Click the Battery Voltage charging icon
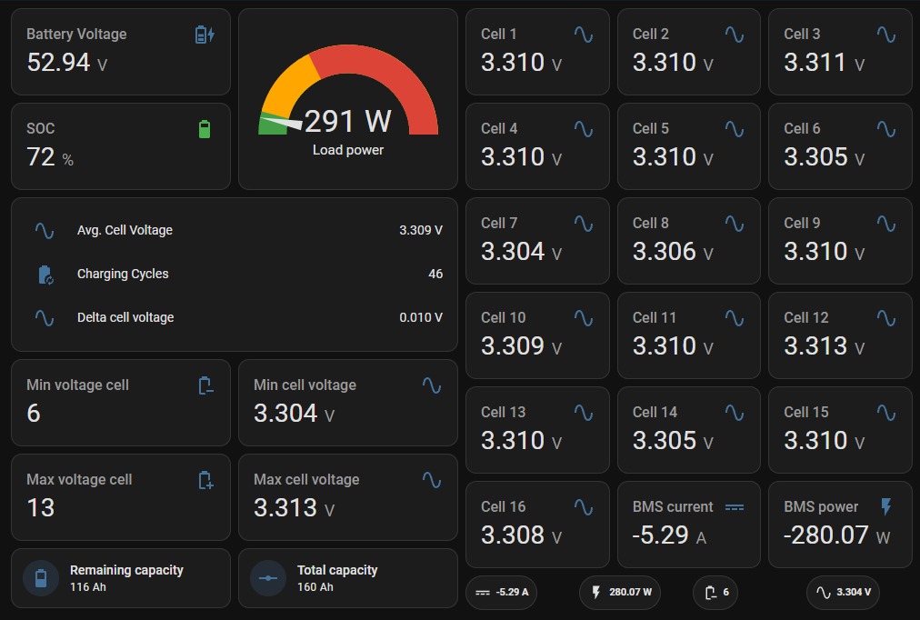This screenshot has height=620, width=920. (205, 35)
